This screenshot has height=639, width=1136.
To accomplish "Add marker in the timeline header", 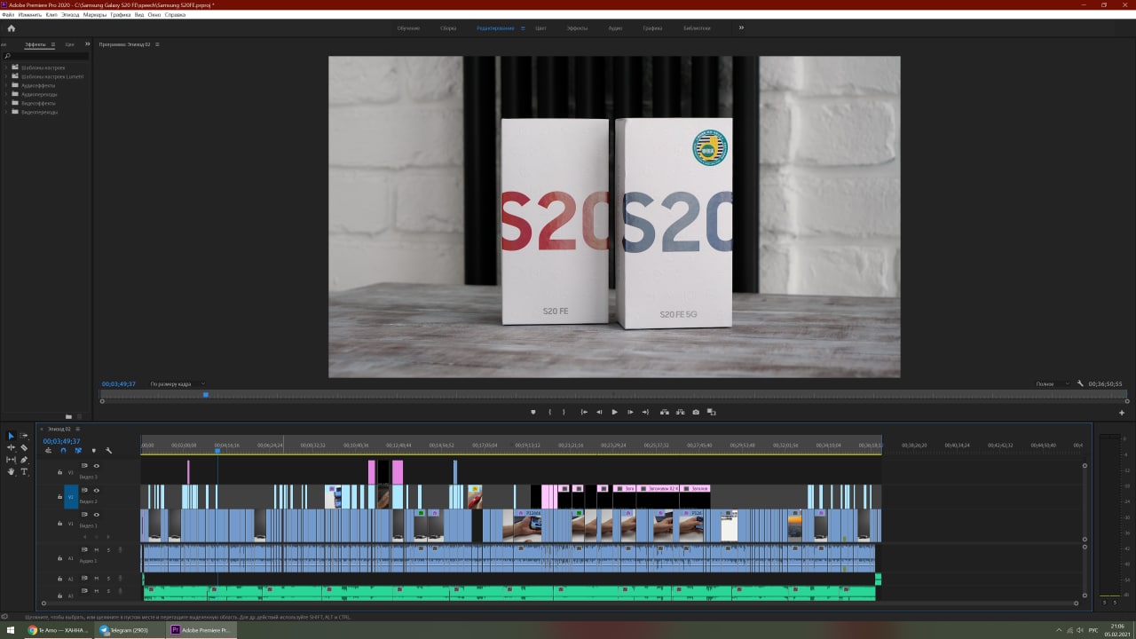I will coord(93,451).
